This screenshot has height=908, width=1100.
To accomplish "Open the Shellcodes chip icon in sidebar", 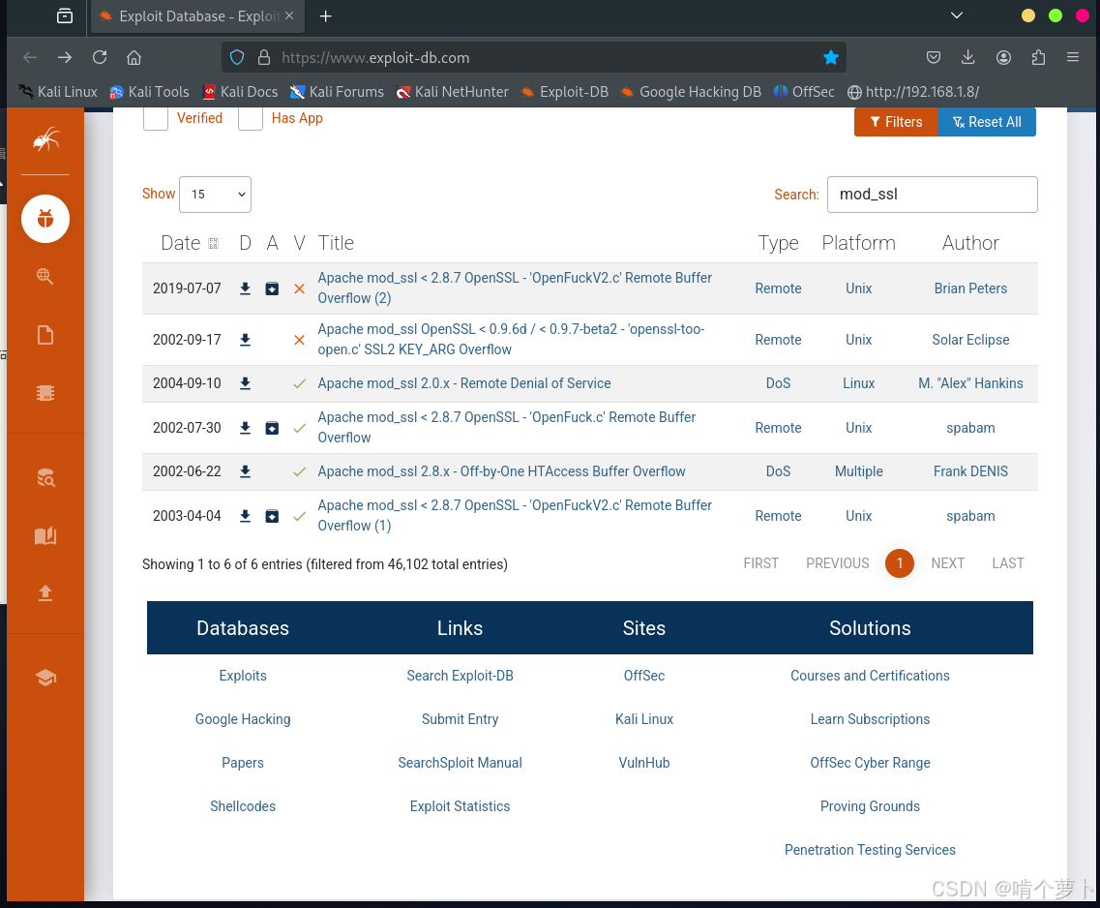I will tap(45, 393).
